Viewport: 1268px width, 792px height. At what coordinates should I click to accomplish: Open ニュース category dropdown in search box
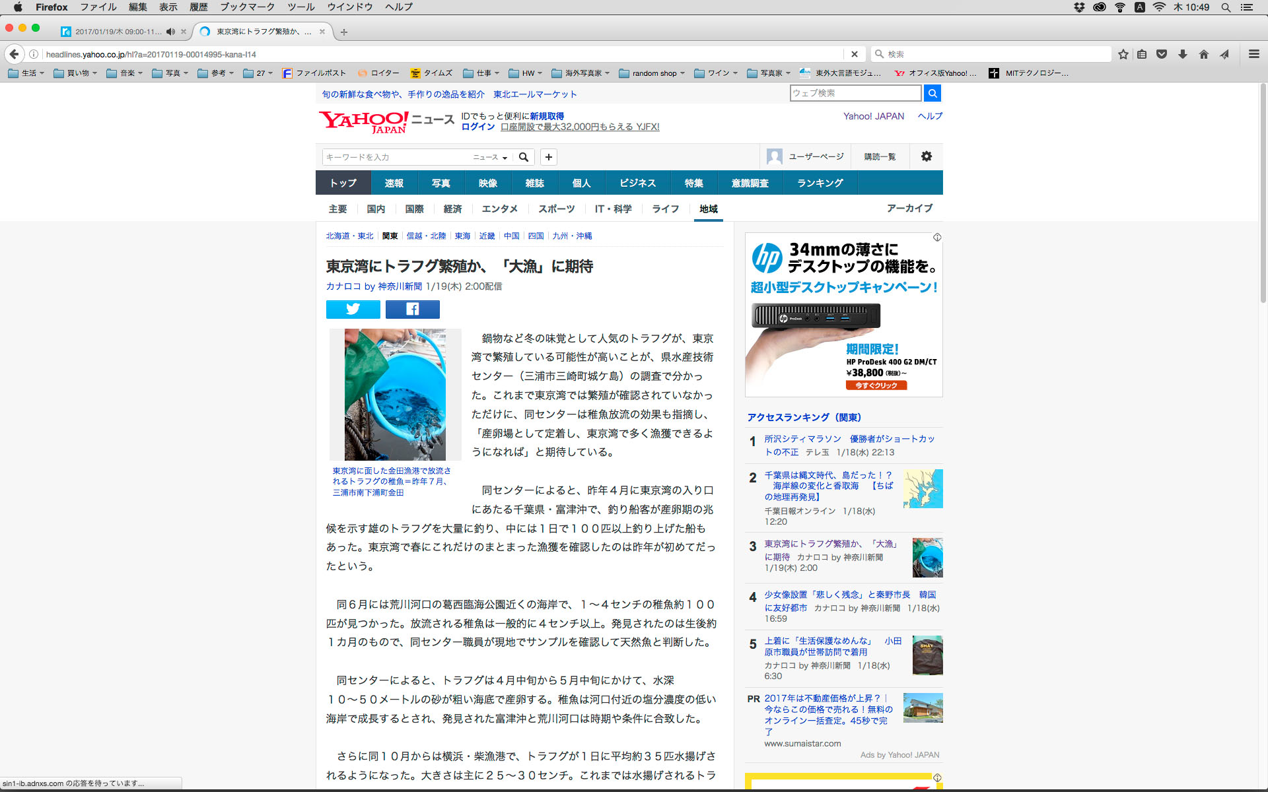point(489,157)
